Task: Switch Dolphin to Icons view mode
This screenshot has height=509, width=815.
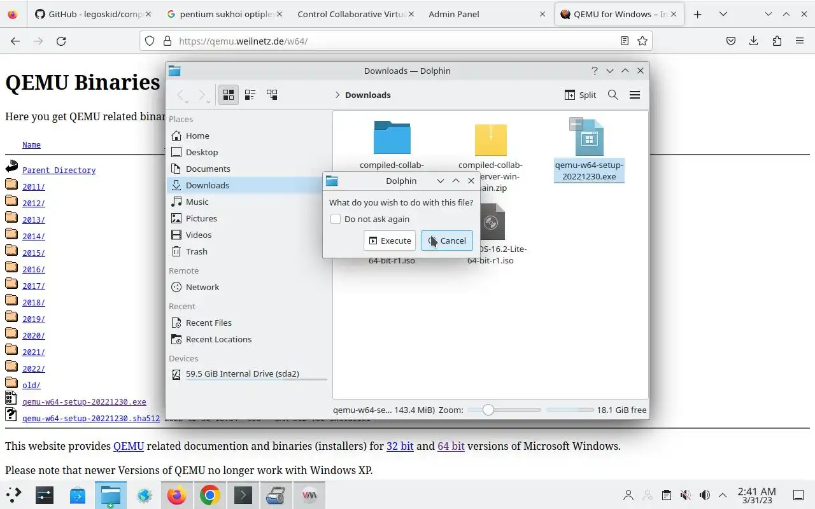Action: 228,95
